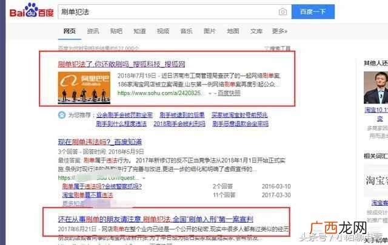Screen dimensions: 388x245
Task: Open result 还在从事刷单的朋友请注意 刷单犯法
Action: 156,219
